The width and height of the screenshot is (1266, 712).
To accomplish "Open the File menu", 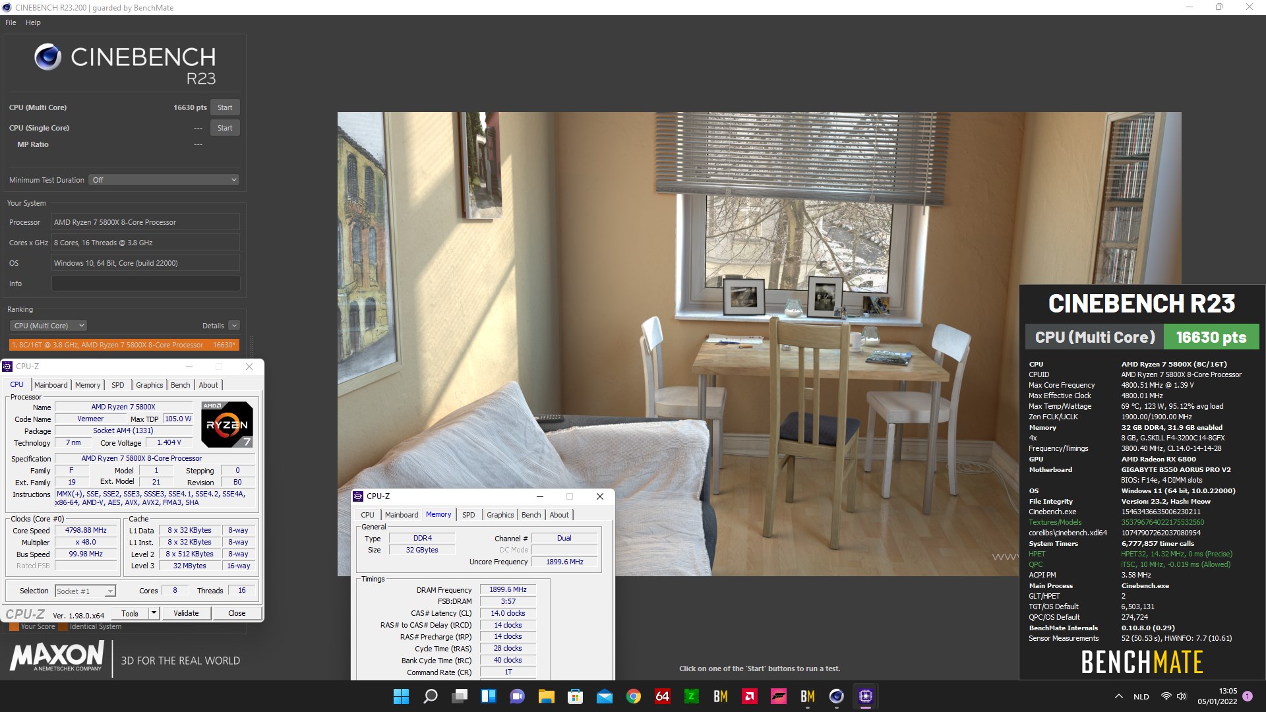I will click(x=11, y=22).
